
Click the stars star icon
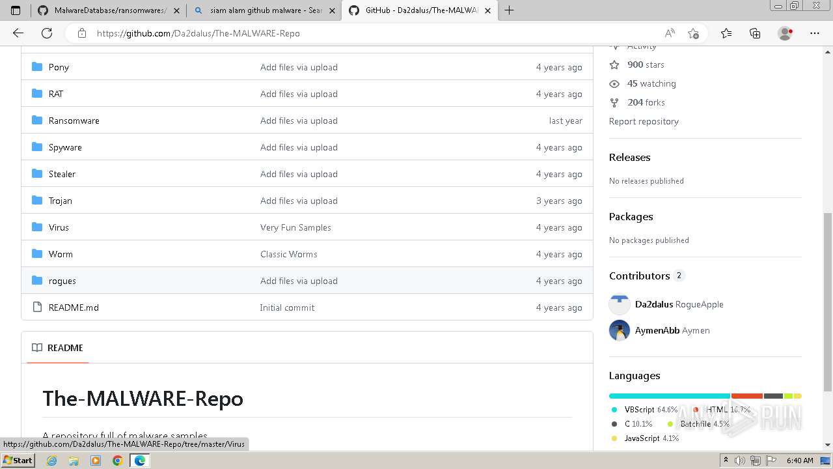coord(614,64)
